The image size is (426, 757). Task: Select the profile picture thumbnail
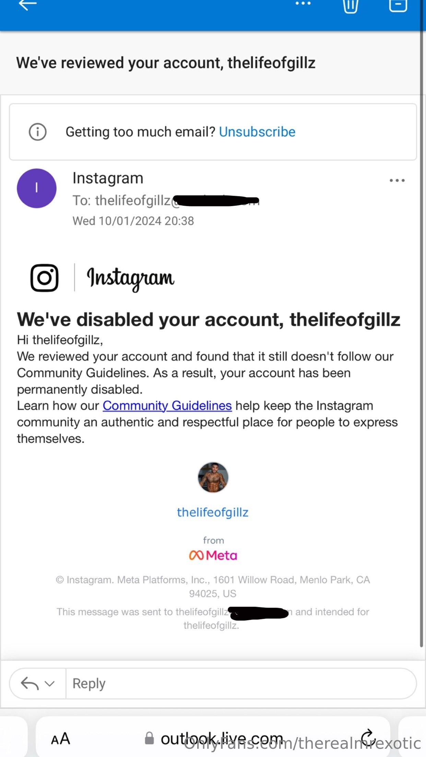tap(213, 477)
